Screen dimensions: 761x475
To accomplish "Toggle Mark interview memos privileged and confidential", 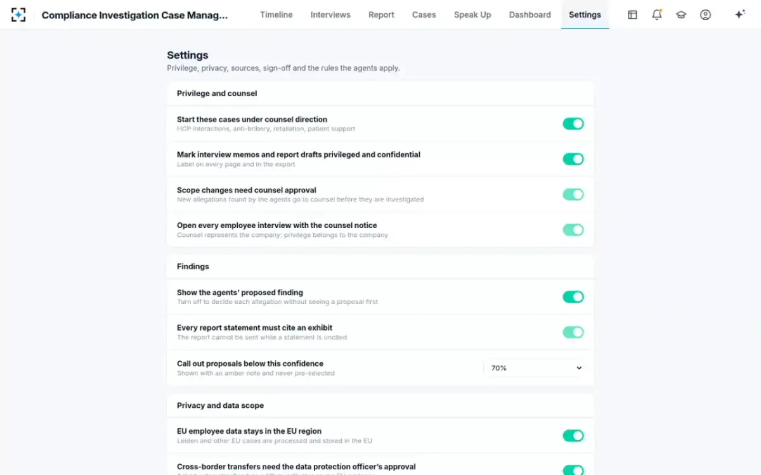I will click(573, 159).
